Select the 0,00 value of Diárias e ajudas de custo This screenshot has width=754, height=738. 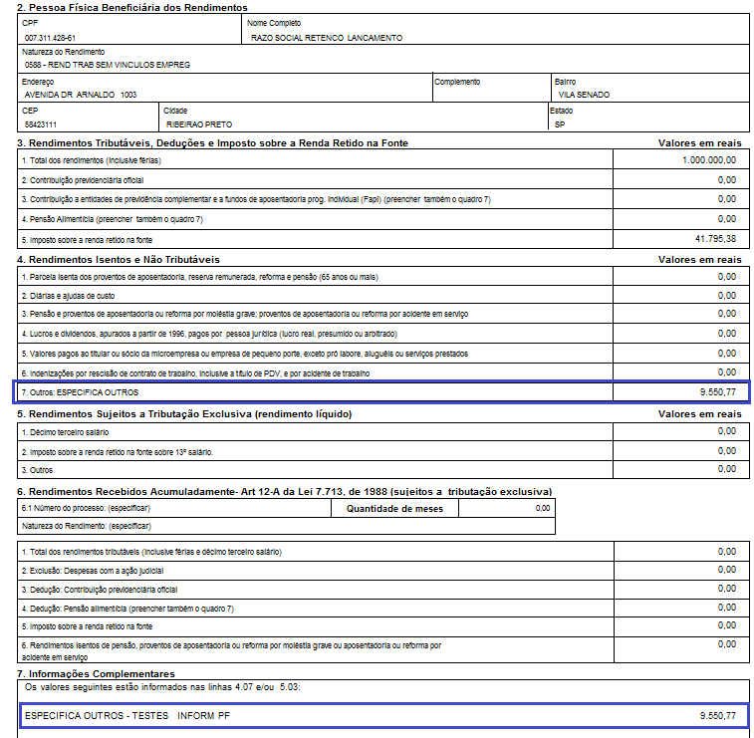(x=727, y=295)
